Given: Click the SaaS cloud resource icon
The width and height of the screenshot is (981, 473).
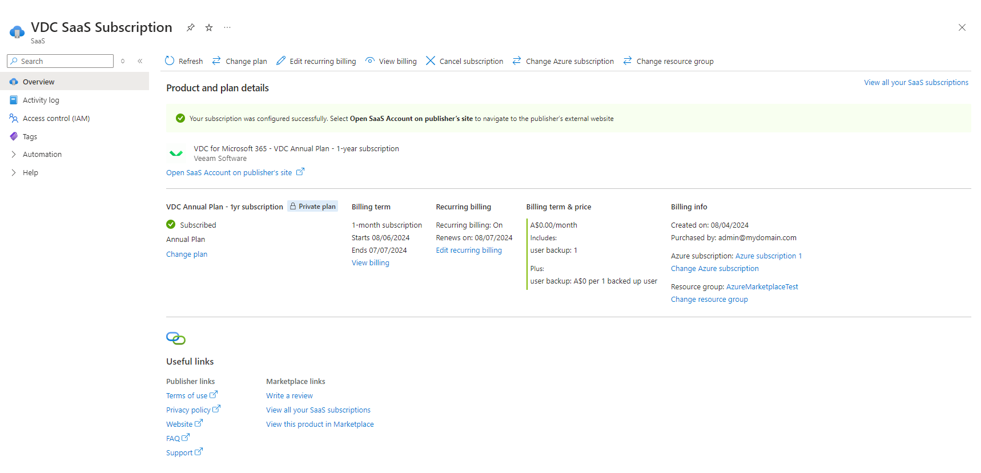Looking at the screenshot, I should [17, 32].
